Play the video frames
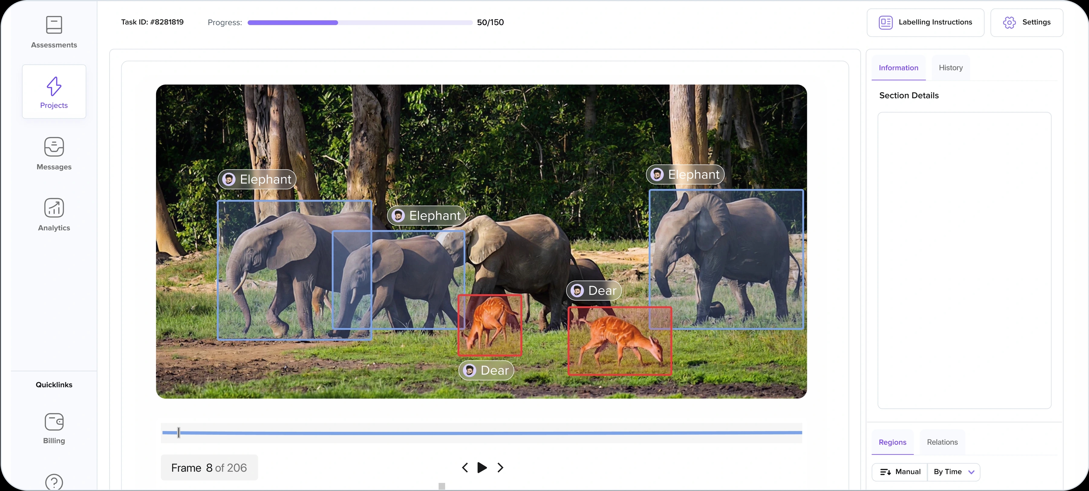The image size is (1089, 491). tap(482, 467)
